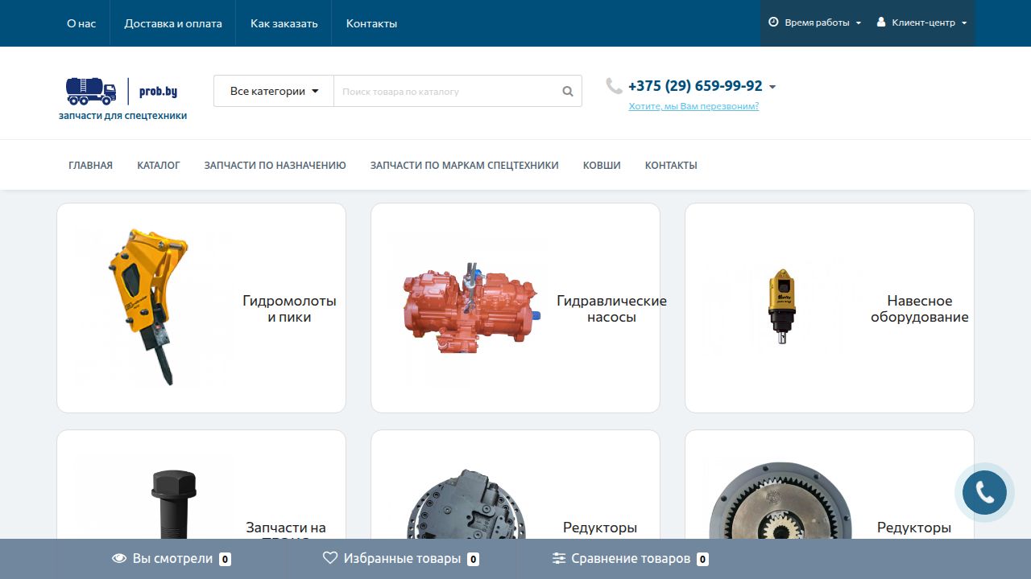The image size is (1031, 579).
Task: Click the yellow auger attachment image
Action: (x=781, y=306)
